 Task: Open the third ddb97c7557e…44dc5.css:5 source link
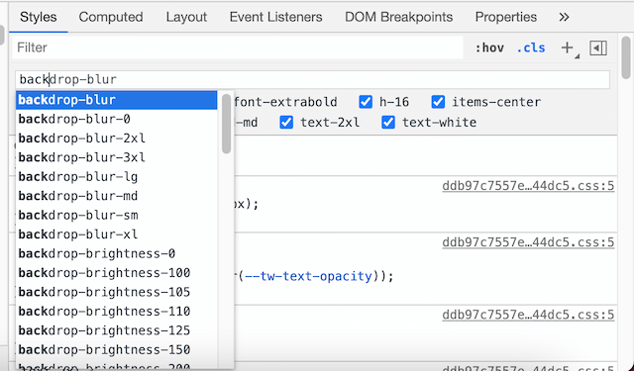click(x=528, y=315)
